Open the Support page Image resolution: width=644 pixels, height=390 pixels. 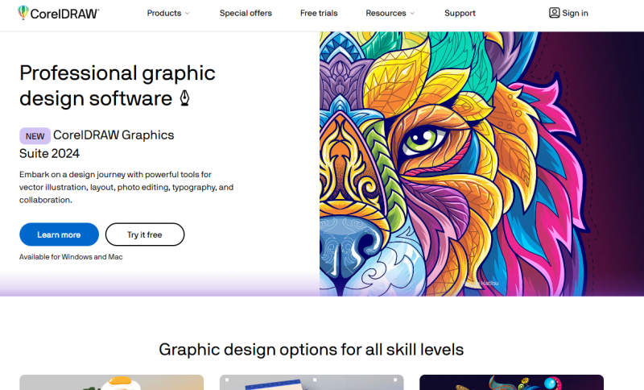[x=460, y=13]
